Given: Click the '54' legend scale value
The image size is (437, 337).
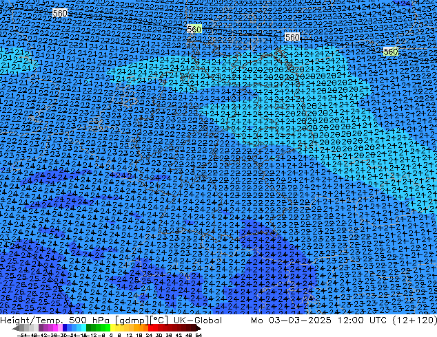Looking at the screenshot, I should [199, 336].
